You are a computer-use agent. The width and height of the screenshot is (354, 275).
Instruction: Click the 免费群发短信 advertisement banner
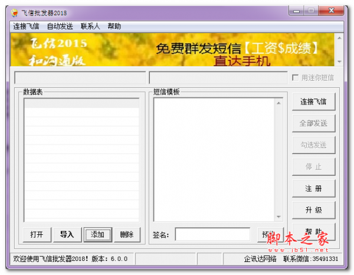click(172, 50)
